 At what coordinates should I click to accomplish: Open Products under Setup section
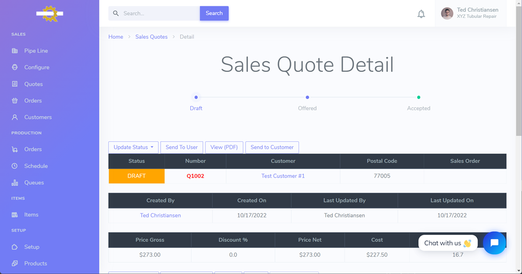point(35,263)
